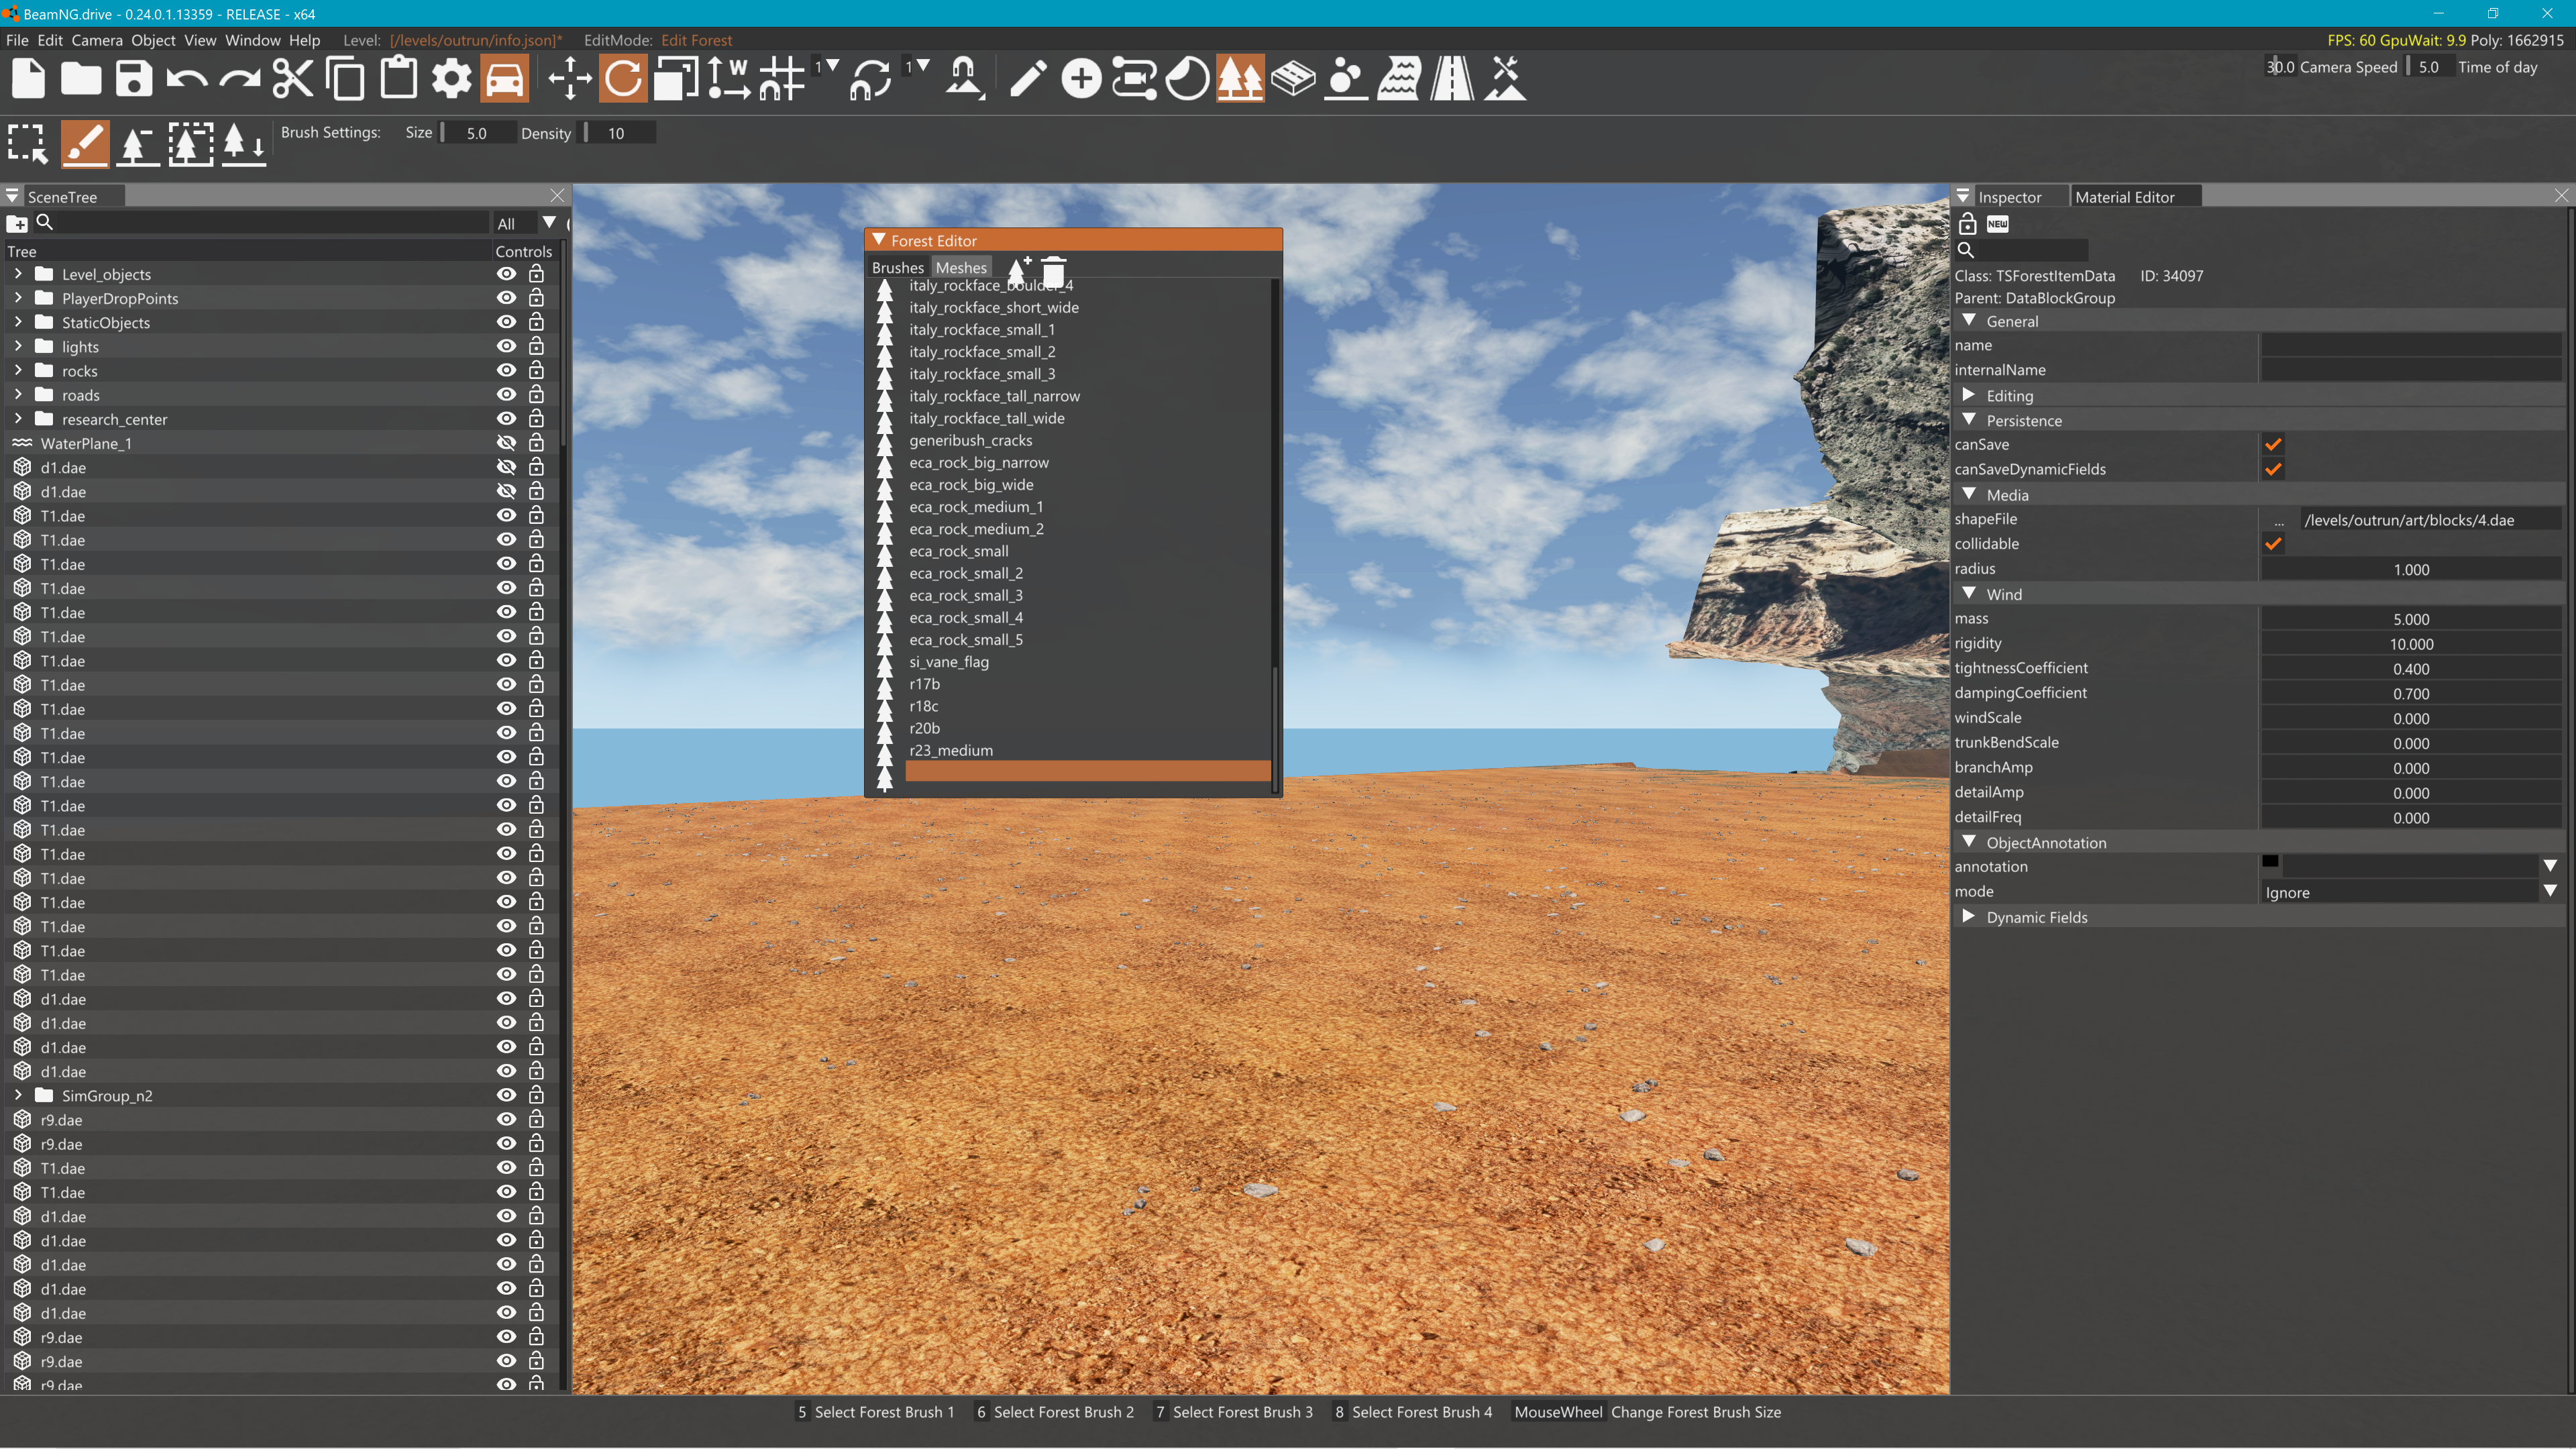Expand the Dynamic Fields section
This screenshot has height=1449, width=2576.
(1968, 917)
